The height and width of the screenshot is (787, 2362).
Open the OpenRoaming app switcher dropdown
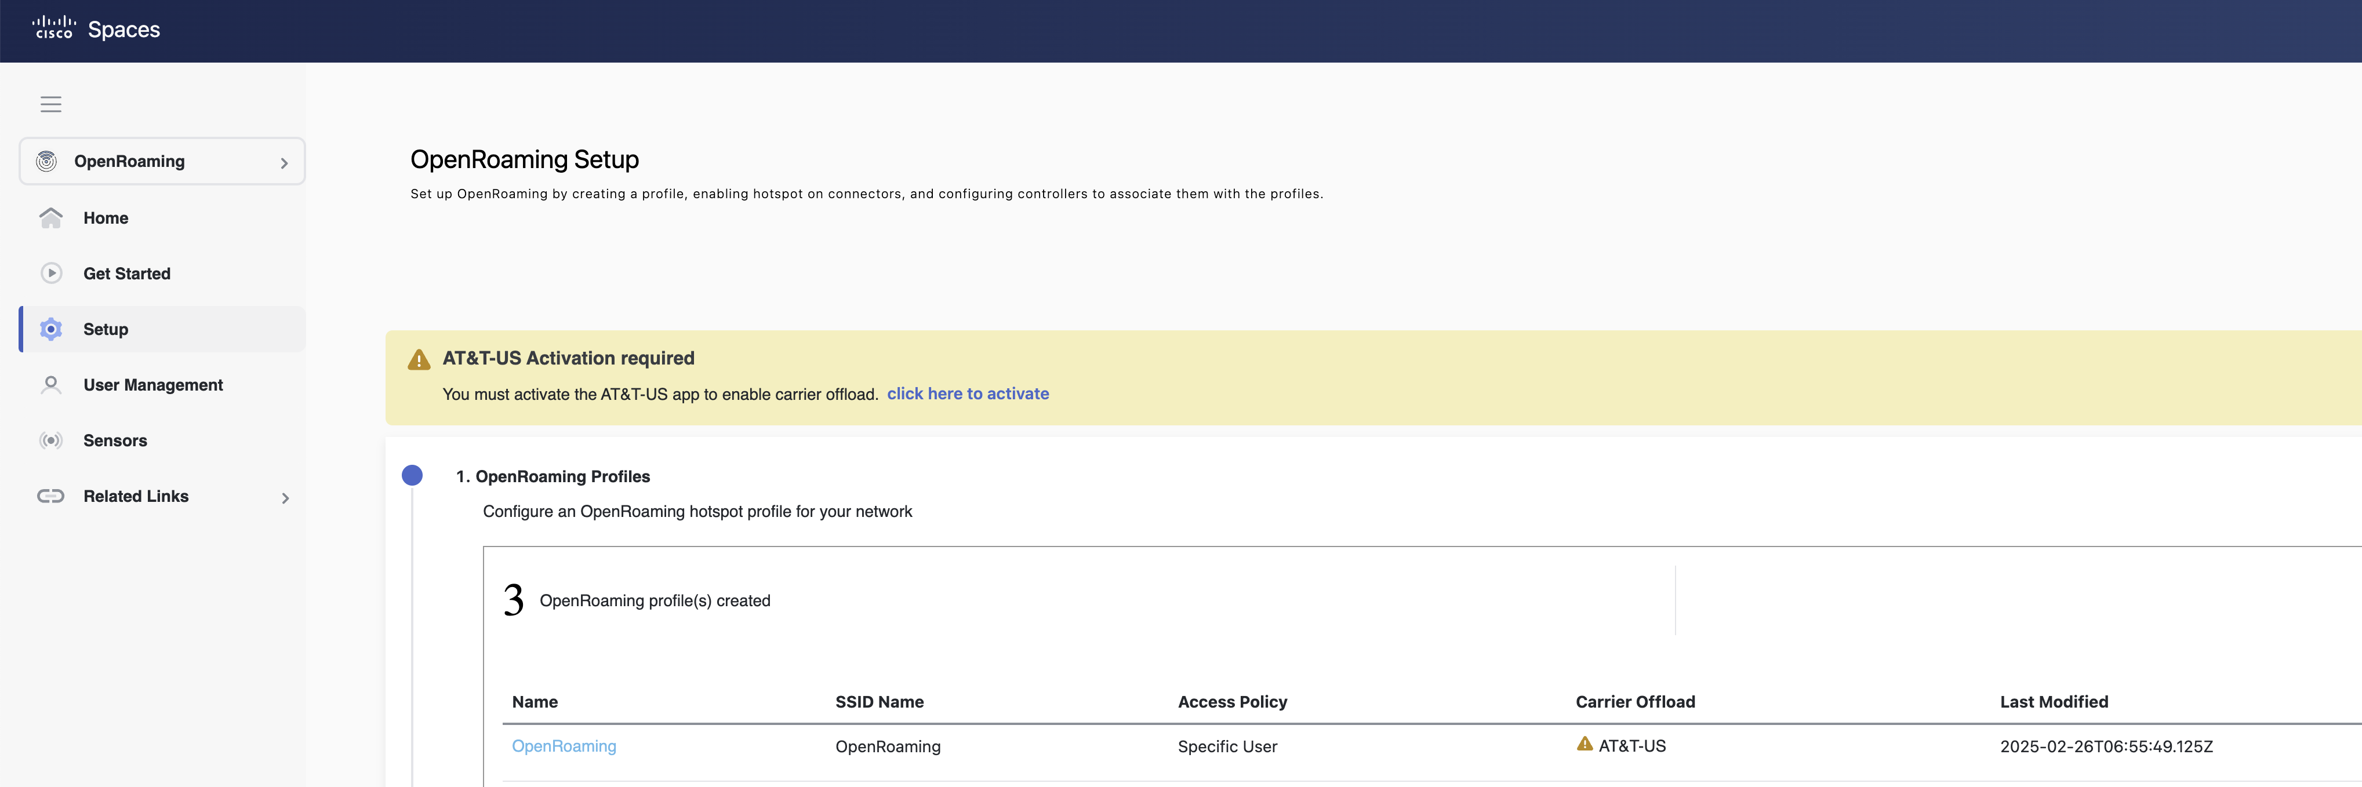click(284, 163)
